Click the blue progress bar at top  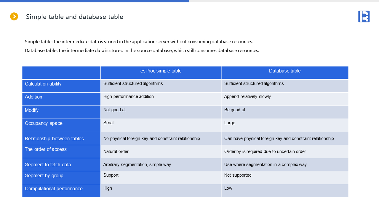pyautogui.click(x=95, y=1)
